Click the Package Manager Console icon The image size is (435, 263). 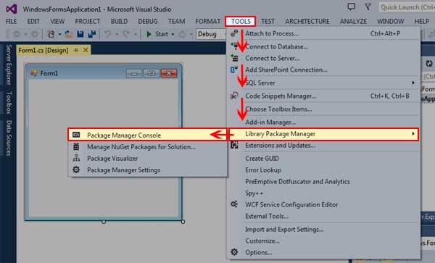click(x=76, y=135)
